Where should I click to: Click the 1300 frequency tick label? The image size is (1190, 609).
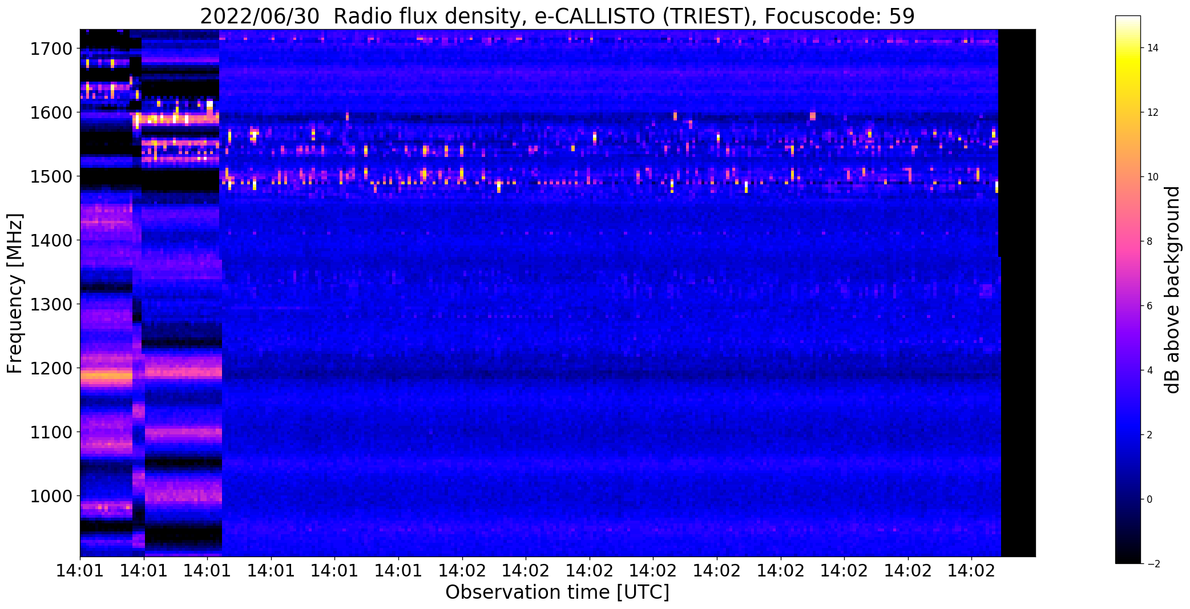pos(51,304)
